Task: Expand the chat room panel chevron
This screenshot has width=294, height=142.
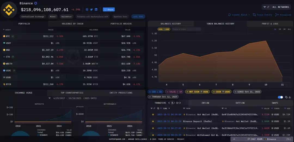Action: pos(234,139)
